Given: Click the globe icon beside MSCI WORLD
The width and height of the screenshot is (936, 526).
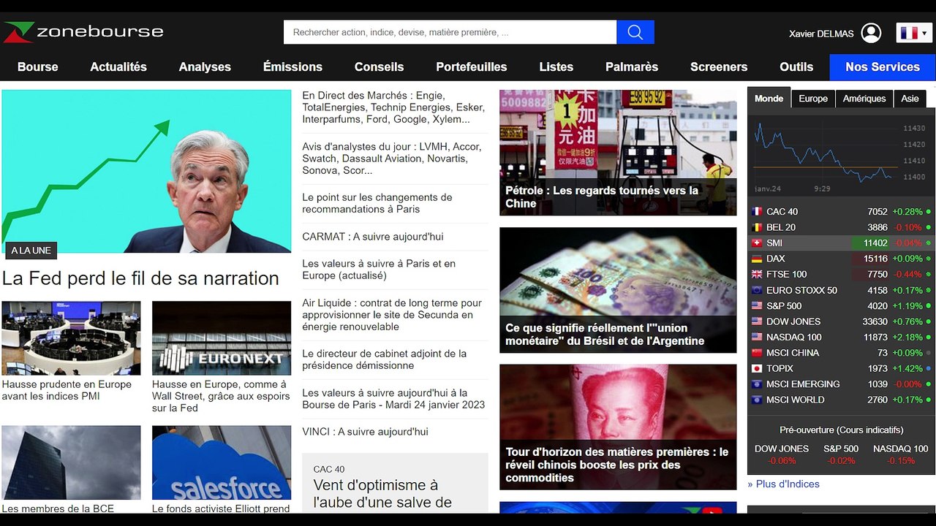Looking at the screenshot, I should [757, 400].
